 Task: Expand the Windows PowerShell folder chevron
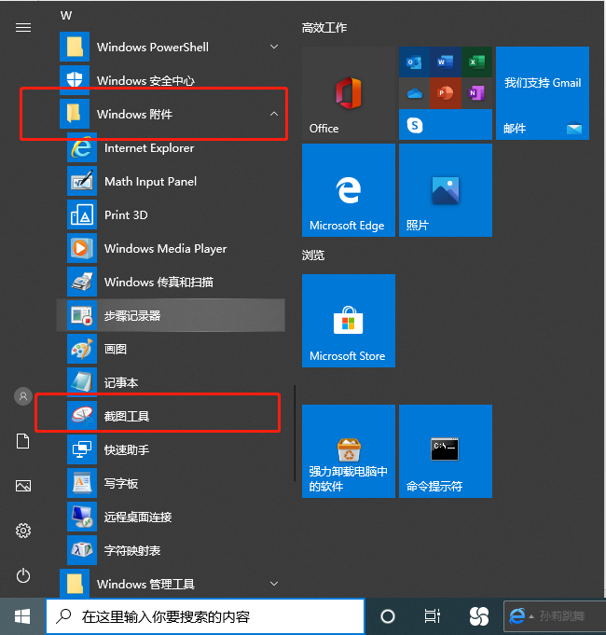coord(274,47)
